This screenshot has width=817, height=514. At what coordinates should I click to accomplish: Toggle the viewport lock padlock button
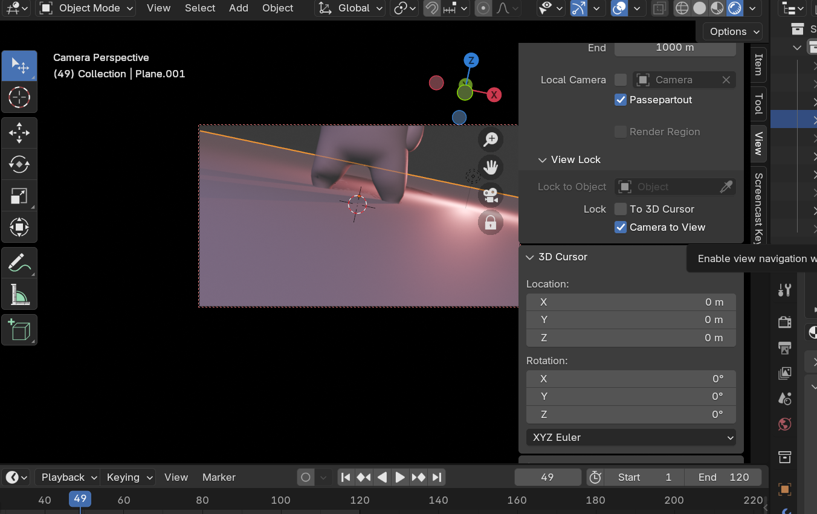tap(491, 223)
